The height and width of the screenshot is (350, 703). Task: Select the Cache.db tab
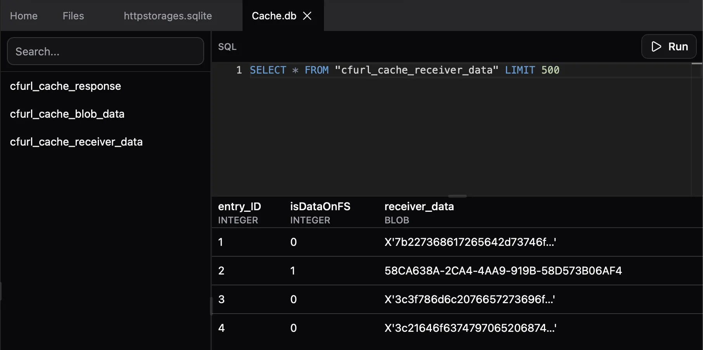pos(274,16)
